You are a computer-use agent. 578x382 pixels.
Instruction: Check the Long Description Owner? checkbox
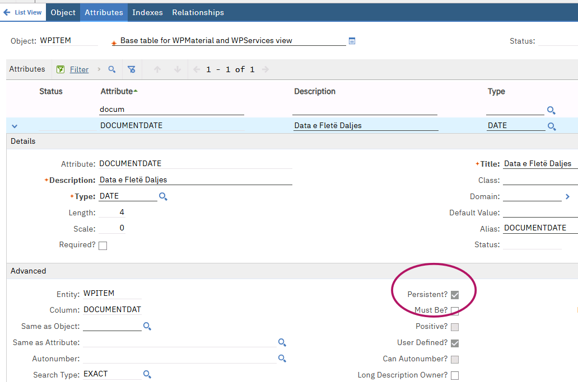coord(455,375)
